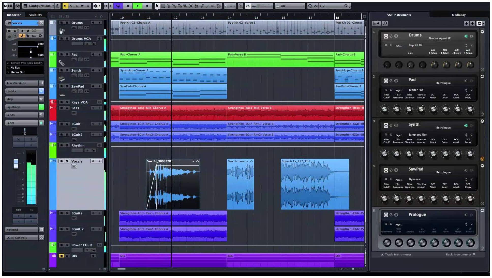Toggle Snap on/off button

point(248,6)
